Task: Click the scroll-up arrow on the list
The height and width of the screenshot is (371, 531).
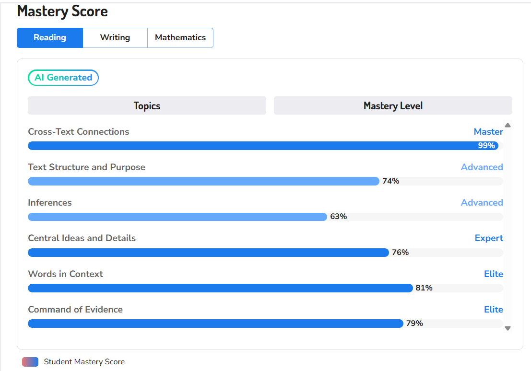Action: (x=507, y=126)
